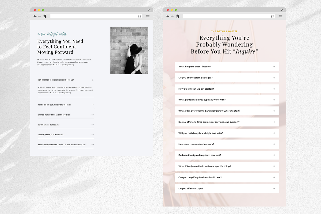Click red dot in left window
The height and width of the screenshot is (214, 321).
[35, 10]
